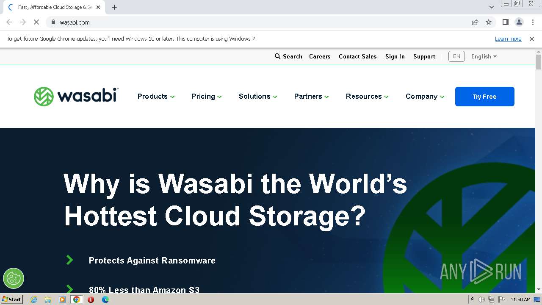Click the taskbar clock 11:50 AM
The image size is (542, 305).
point(520,299)
